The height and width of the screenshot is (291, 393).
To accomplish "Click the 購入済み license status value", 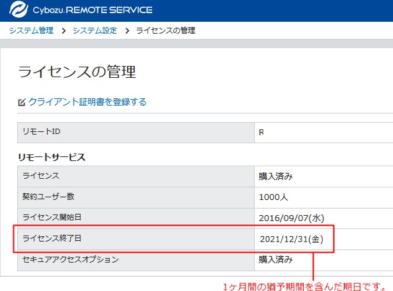I will pyautogui.click(x=276, y=176).
